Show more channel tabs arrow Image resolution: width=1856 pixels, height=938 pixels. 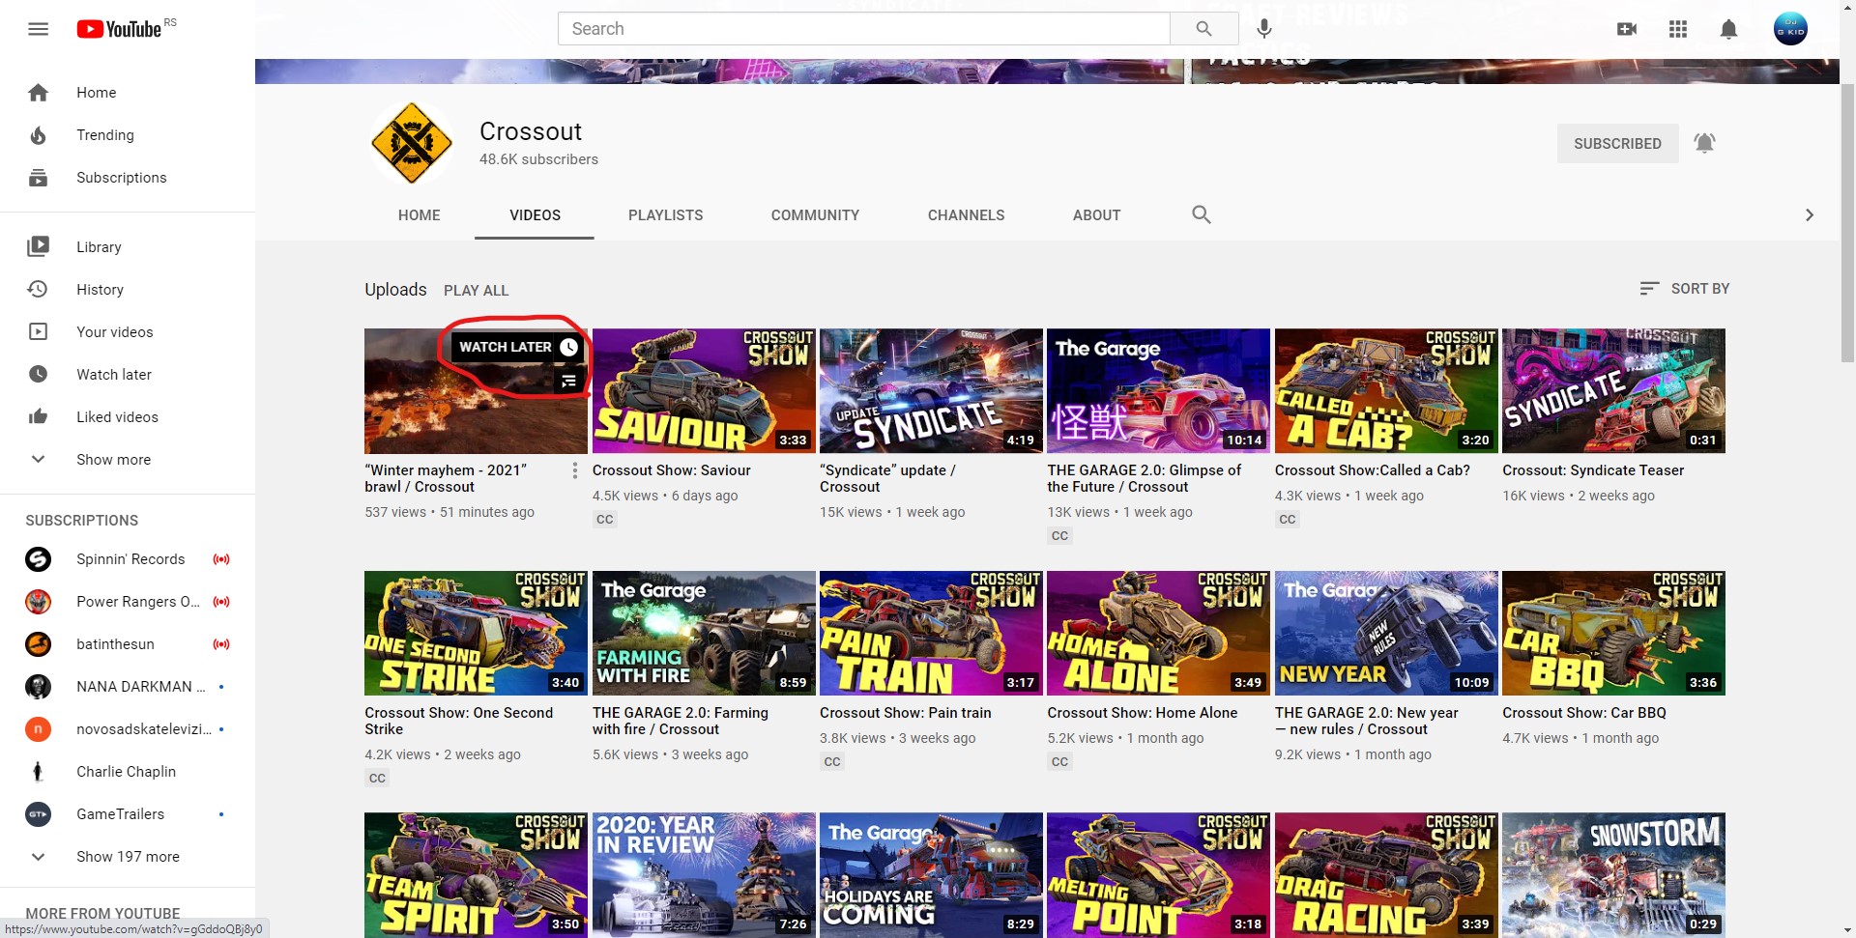pyautogui.click(x=1810, y=215)
